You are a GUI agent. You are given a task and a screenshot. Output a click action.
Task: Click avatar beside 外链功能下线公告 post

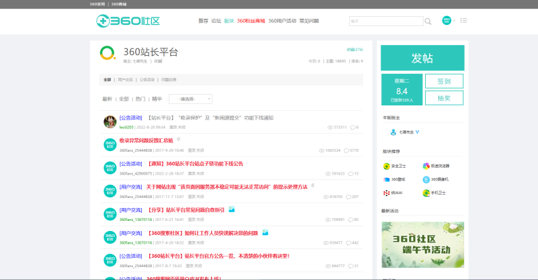click(110, 168)
